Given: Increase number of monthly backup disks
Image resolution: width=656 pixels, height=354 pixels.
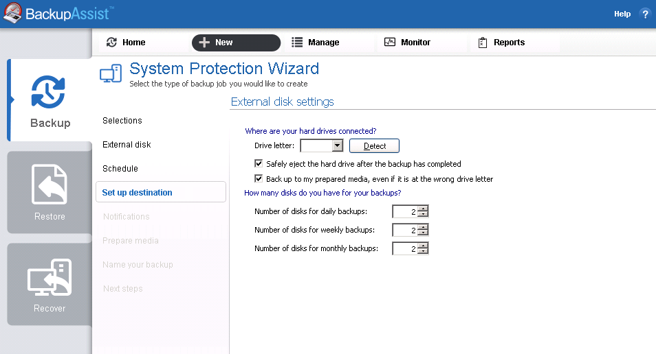Looking at the screenshot, I should 423,246.
